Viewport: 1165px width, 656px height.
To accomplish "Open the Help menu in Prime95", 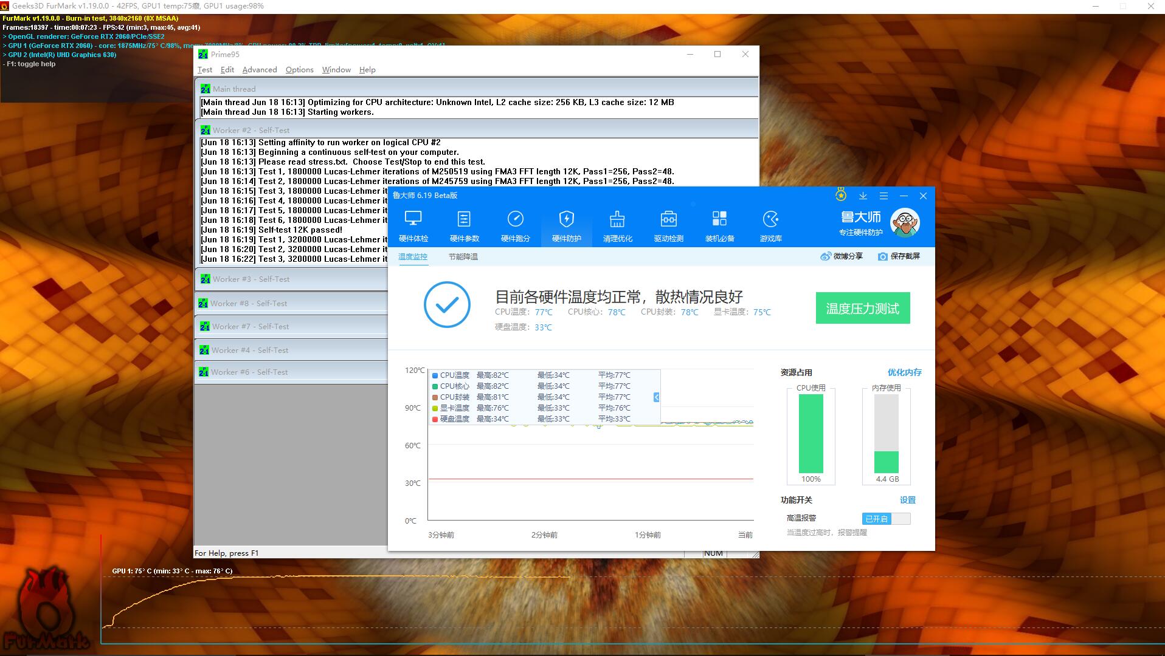I will click(367, 70).
